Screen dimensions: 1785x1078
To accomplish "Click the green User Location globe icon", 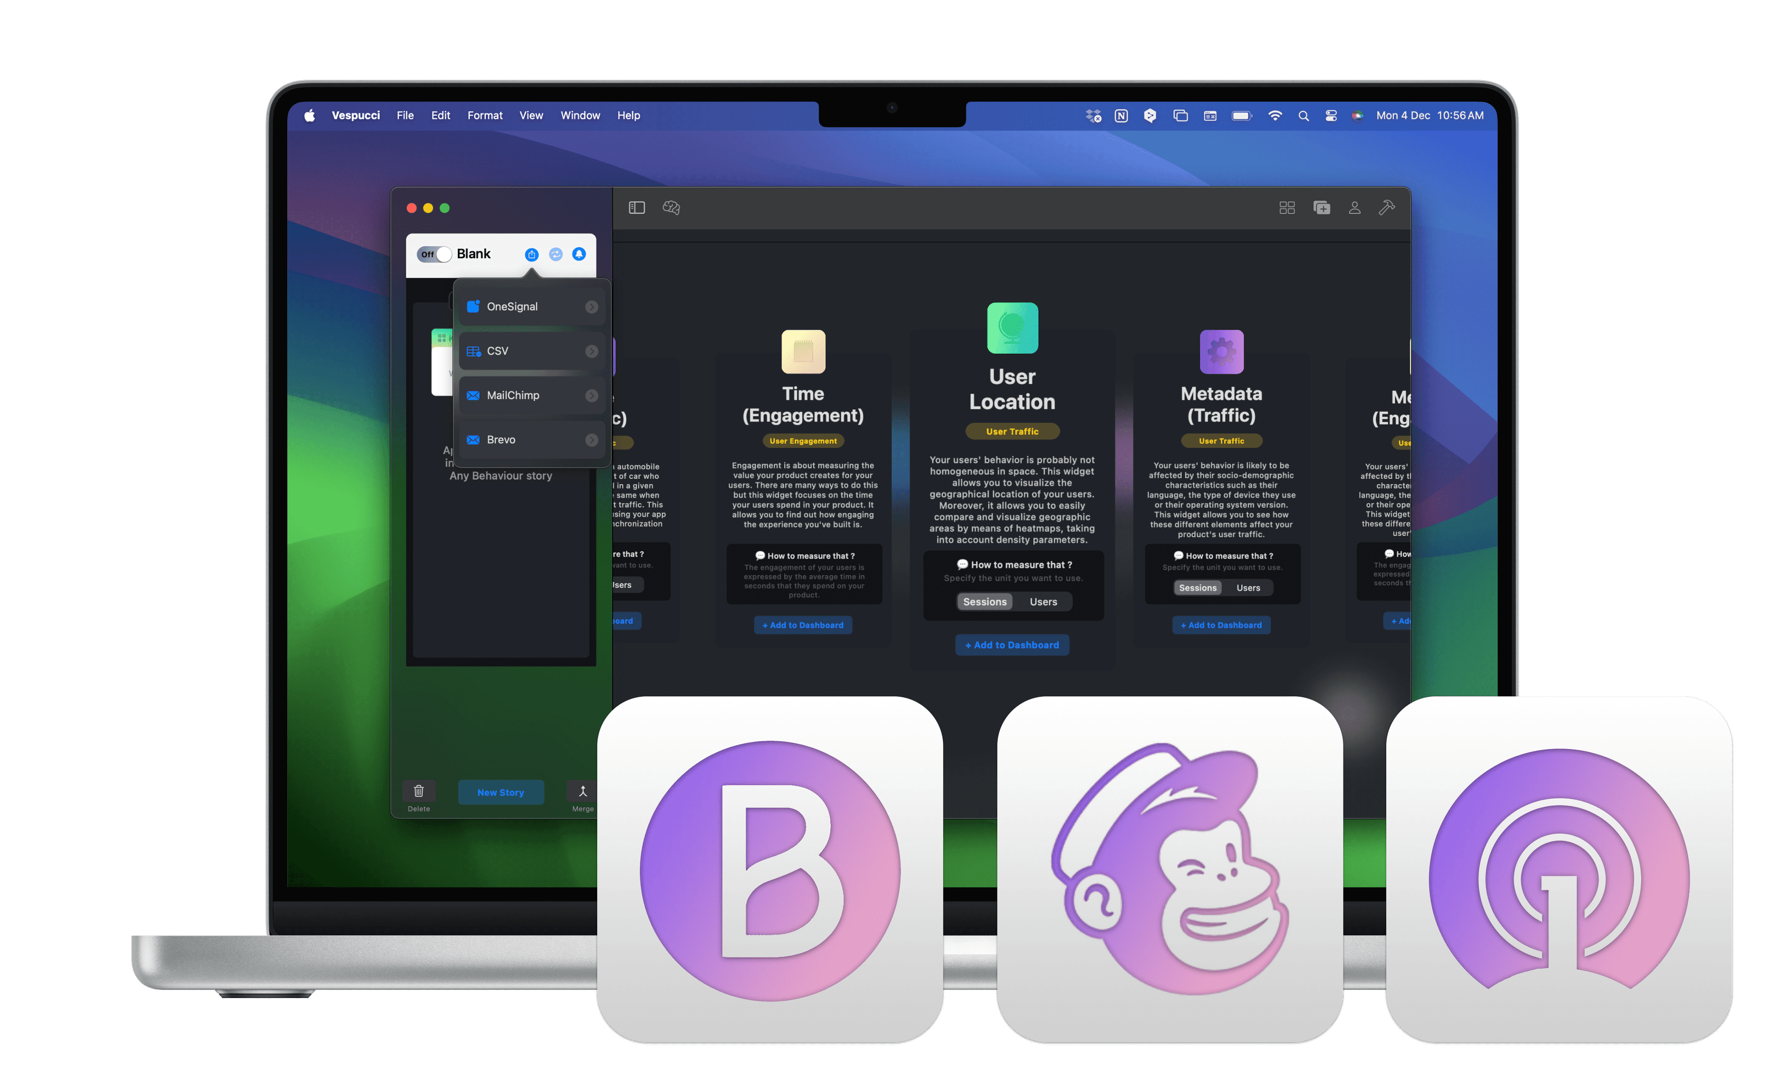I will [x=1012, y=328].
